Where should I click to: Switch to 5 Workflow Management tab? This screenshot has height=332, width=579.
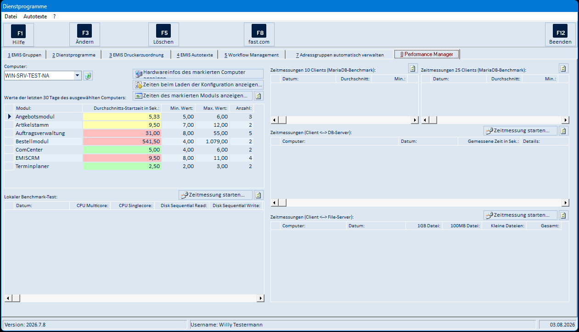click(252, 55)
